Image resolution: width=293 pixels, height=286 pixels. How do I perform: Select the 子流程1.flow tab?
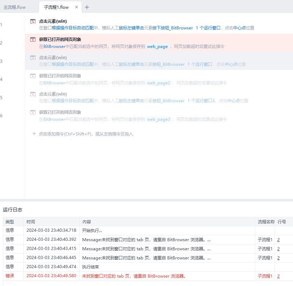[x=56, y=7]
